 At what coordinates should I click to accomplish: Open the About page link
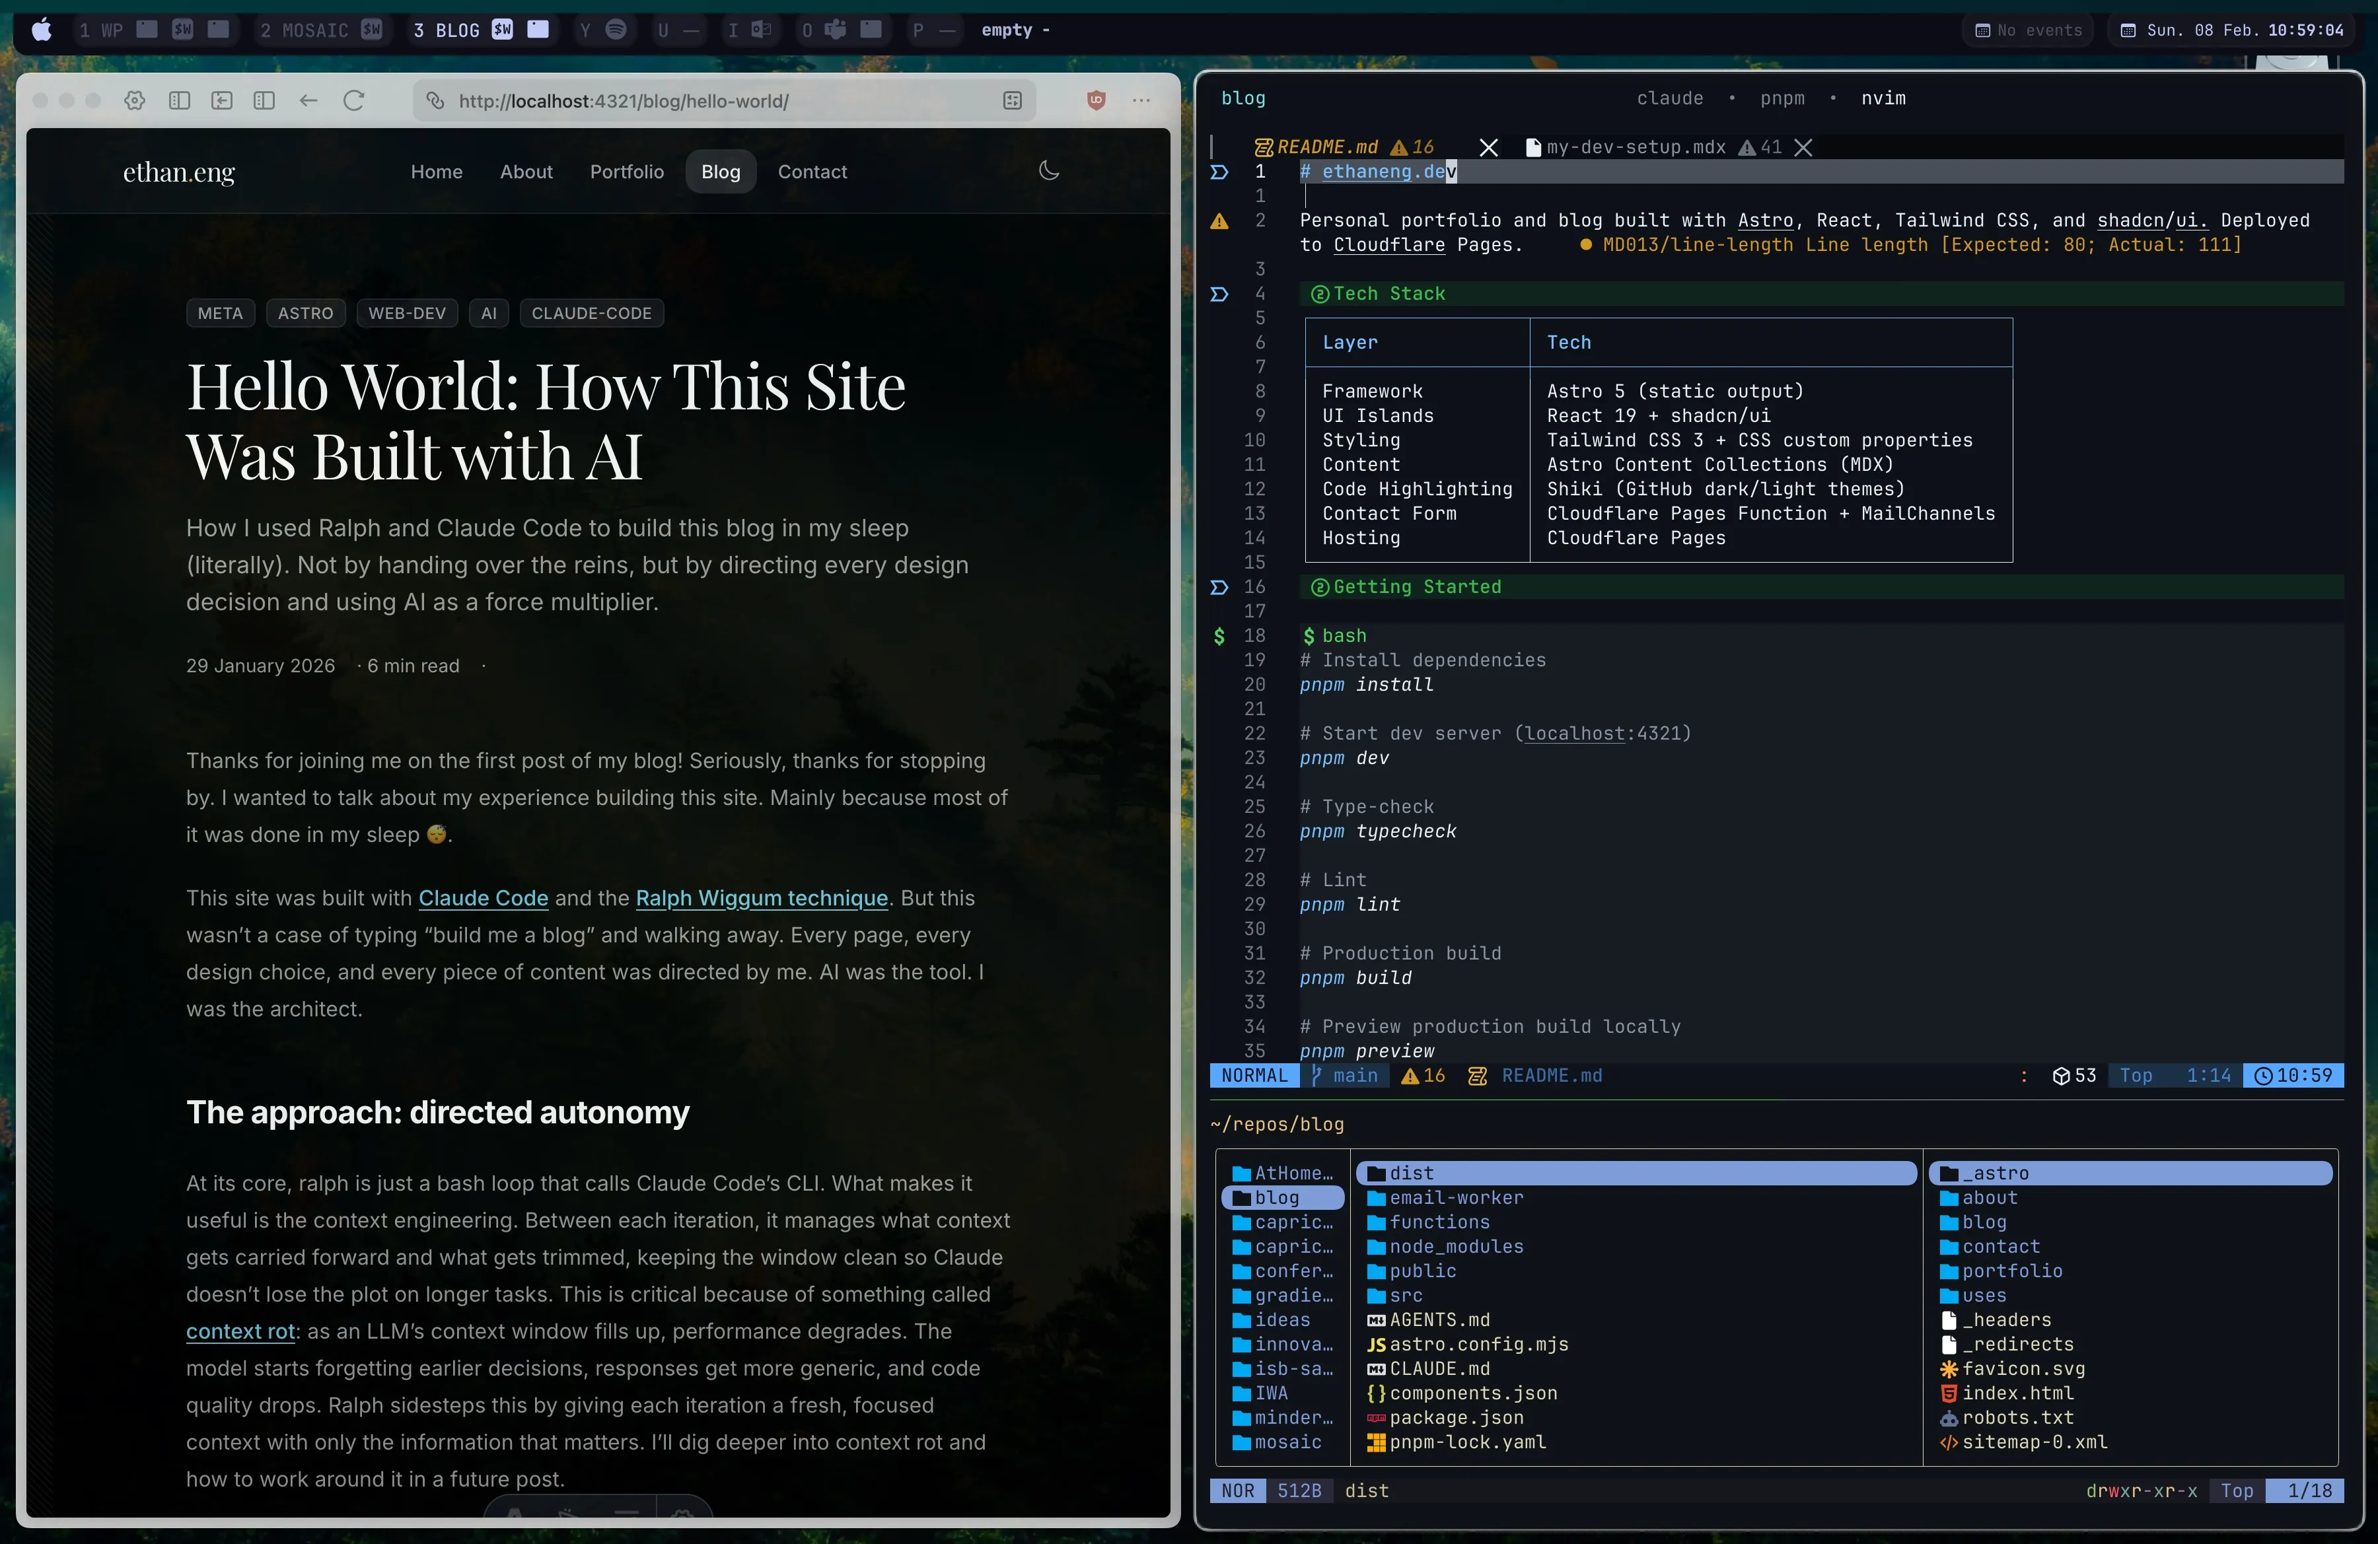526,172
